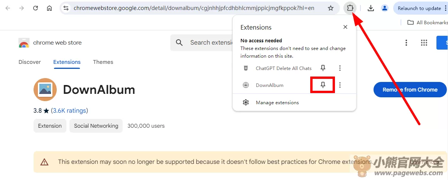Open the Google apps grid
448x180 pixels.
424,43
